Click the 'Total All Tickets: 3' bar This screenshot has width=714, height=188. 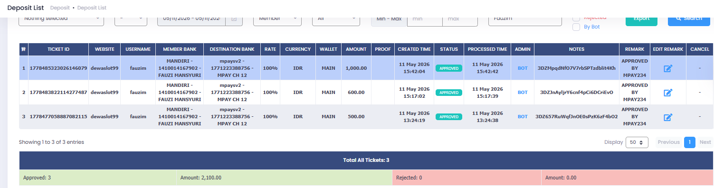(x=366, y=160)
